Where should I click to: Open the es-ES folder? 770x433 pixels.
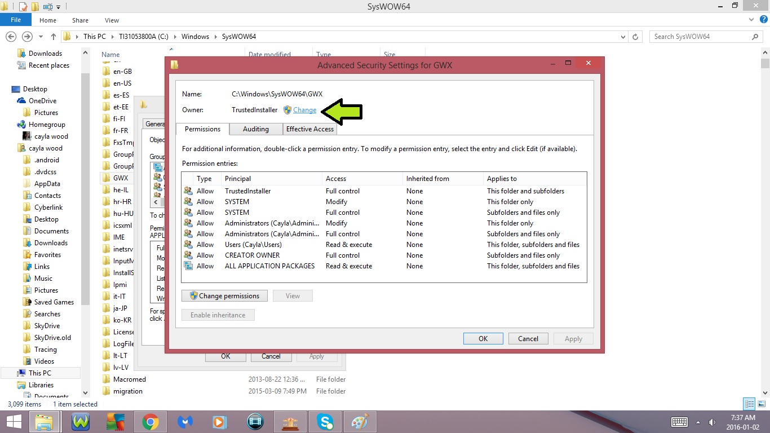tap(121, 95)
